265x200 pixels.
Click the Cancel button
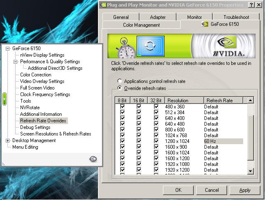coord(212,190)
